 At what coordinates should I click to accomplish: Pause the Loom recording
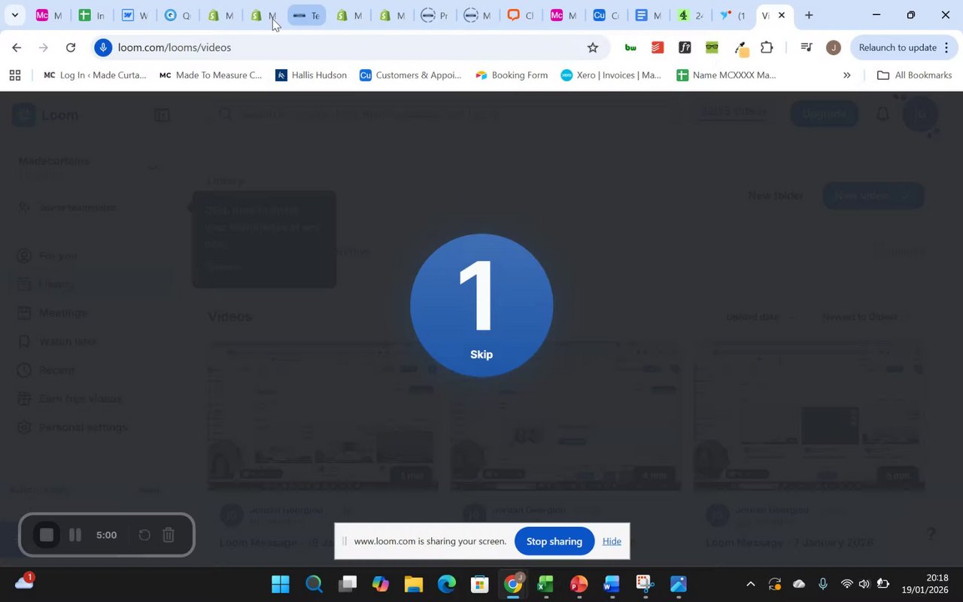pos(75,535)
